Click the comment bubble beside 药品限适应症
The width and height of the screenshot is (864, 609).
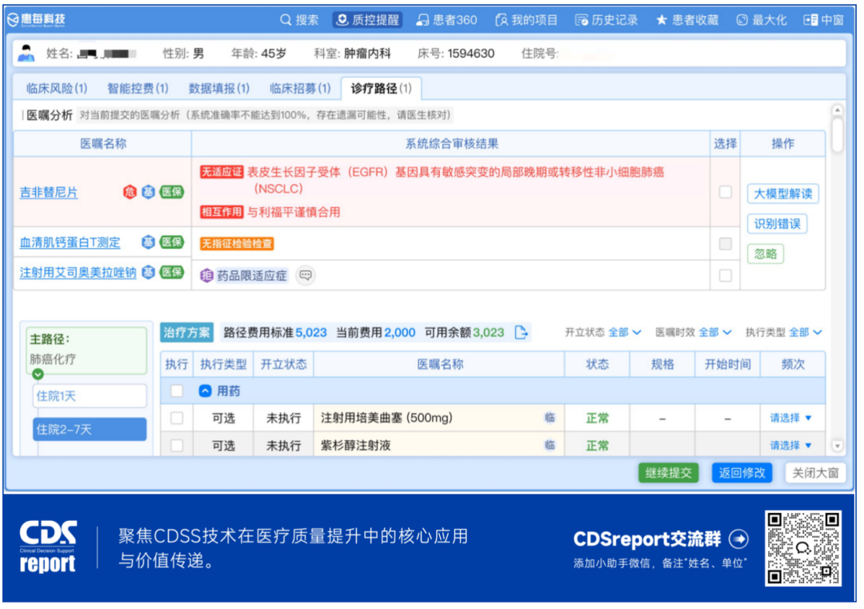pyautogui.click(x=306, y=275)
